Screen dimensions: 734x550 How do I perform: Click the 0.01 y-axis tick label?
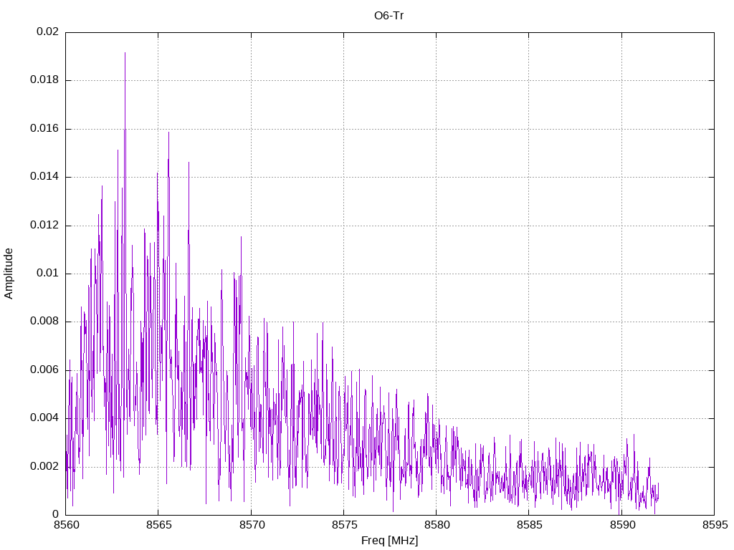pos(48,273)
